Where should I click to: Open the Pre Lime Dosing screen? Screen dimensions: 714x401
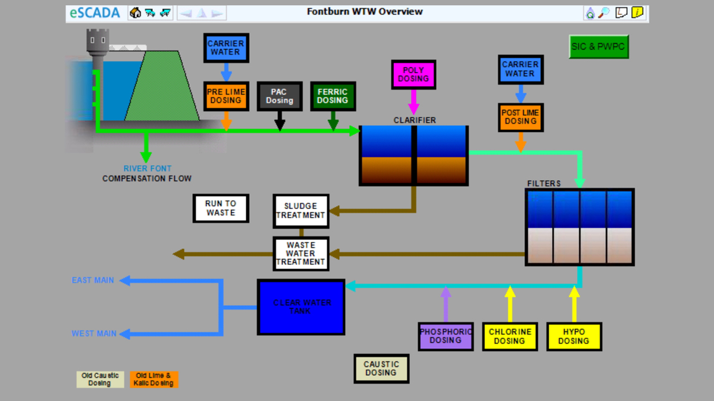pos(226,96)
